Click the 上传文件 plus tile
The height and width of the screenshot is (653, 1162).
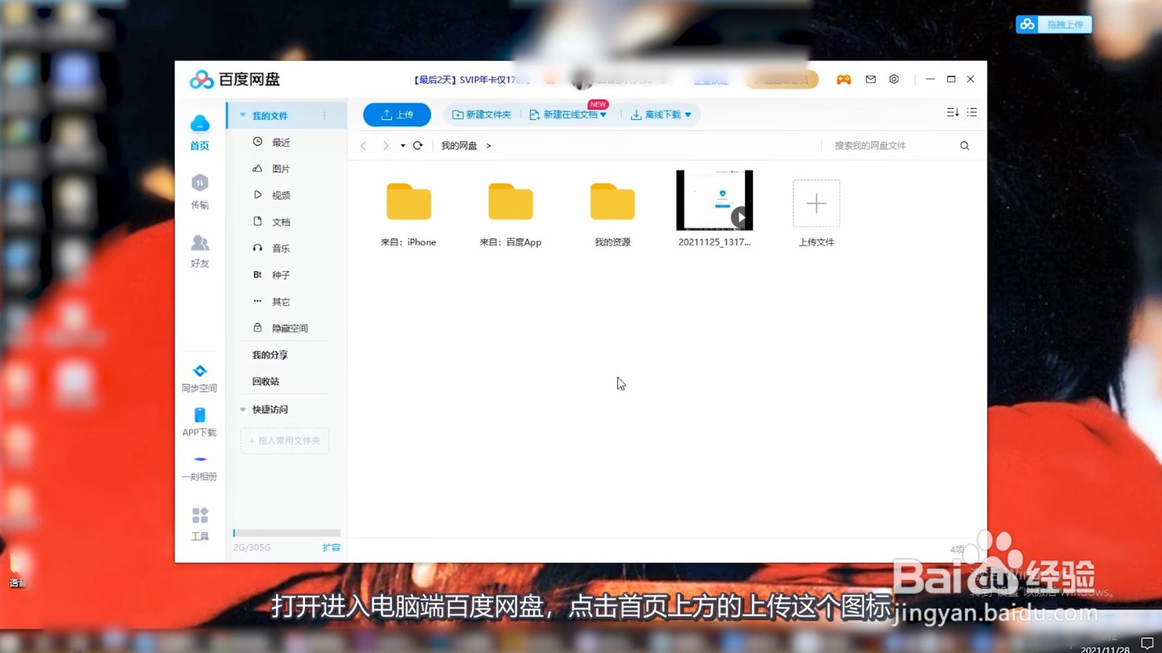click(816, 203)
